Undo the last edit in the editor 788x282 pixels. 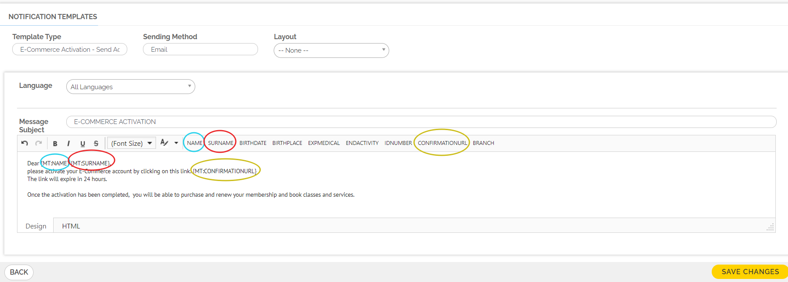tap(25, 143)
